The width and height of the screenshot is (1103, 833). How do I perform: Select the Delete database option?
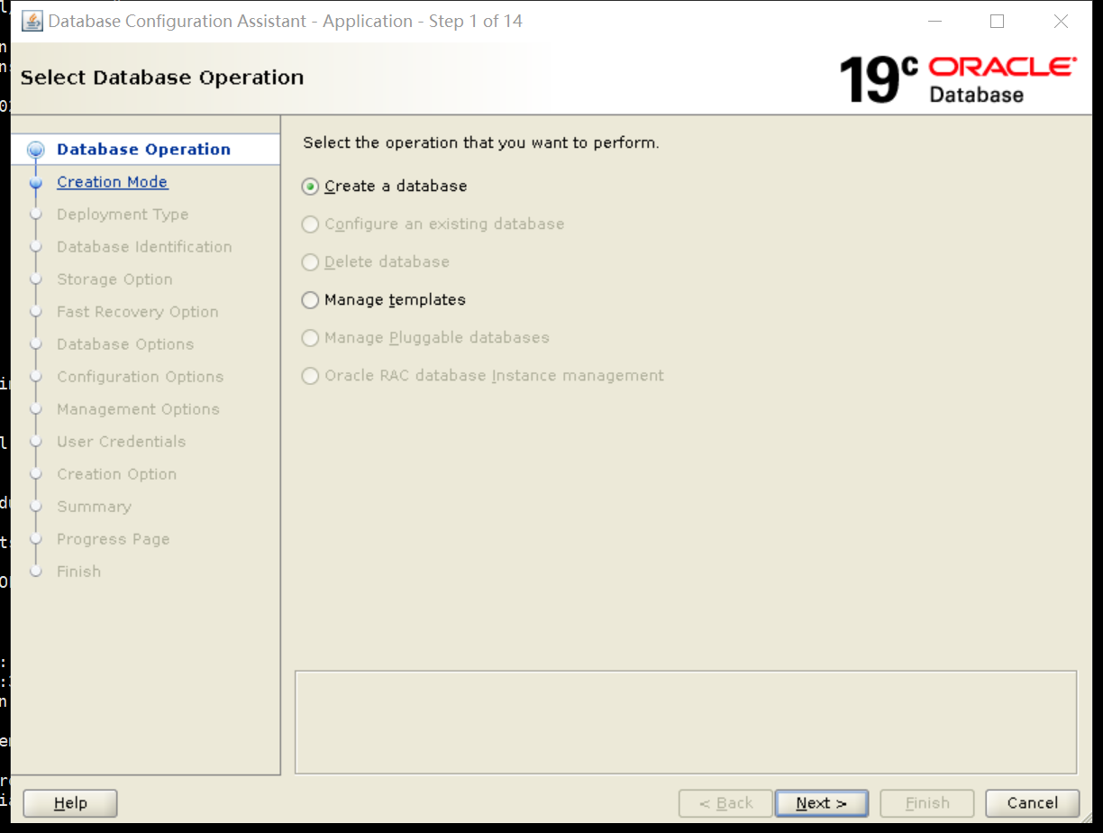coord(310,261)
